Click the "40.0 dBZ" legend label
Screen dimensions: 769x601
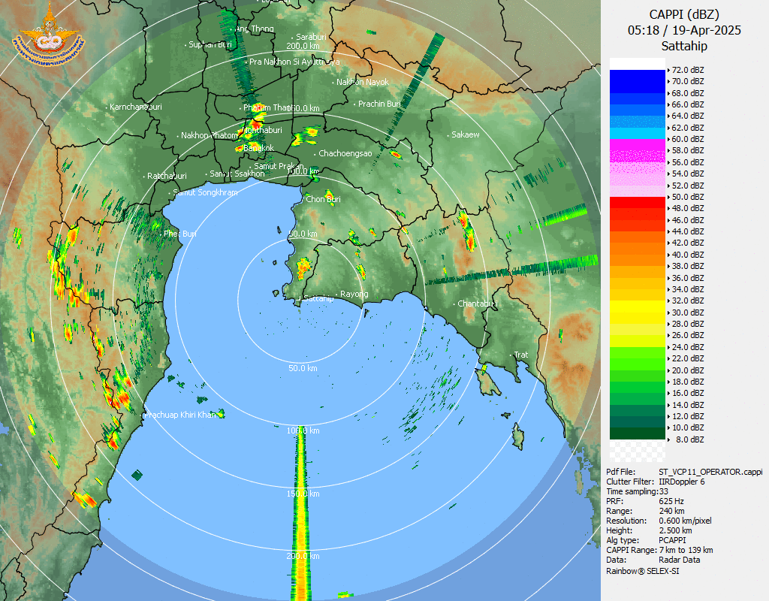(x=688, y=255)
